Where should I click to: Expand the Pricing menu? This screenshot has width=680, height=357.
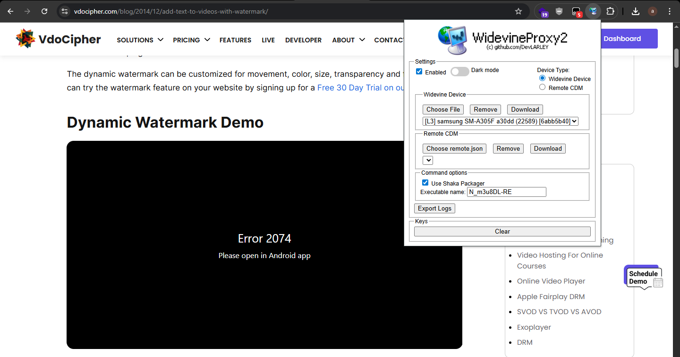[191, 40]
